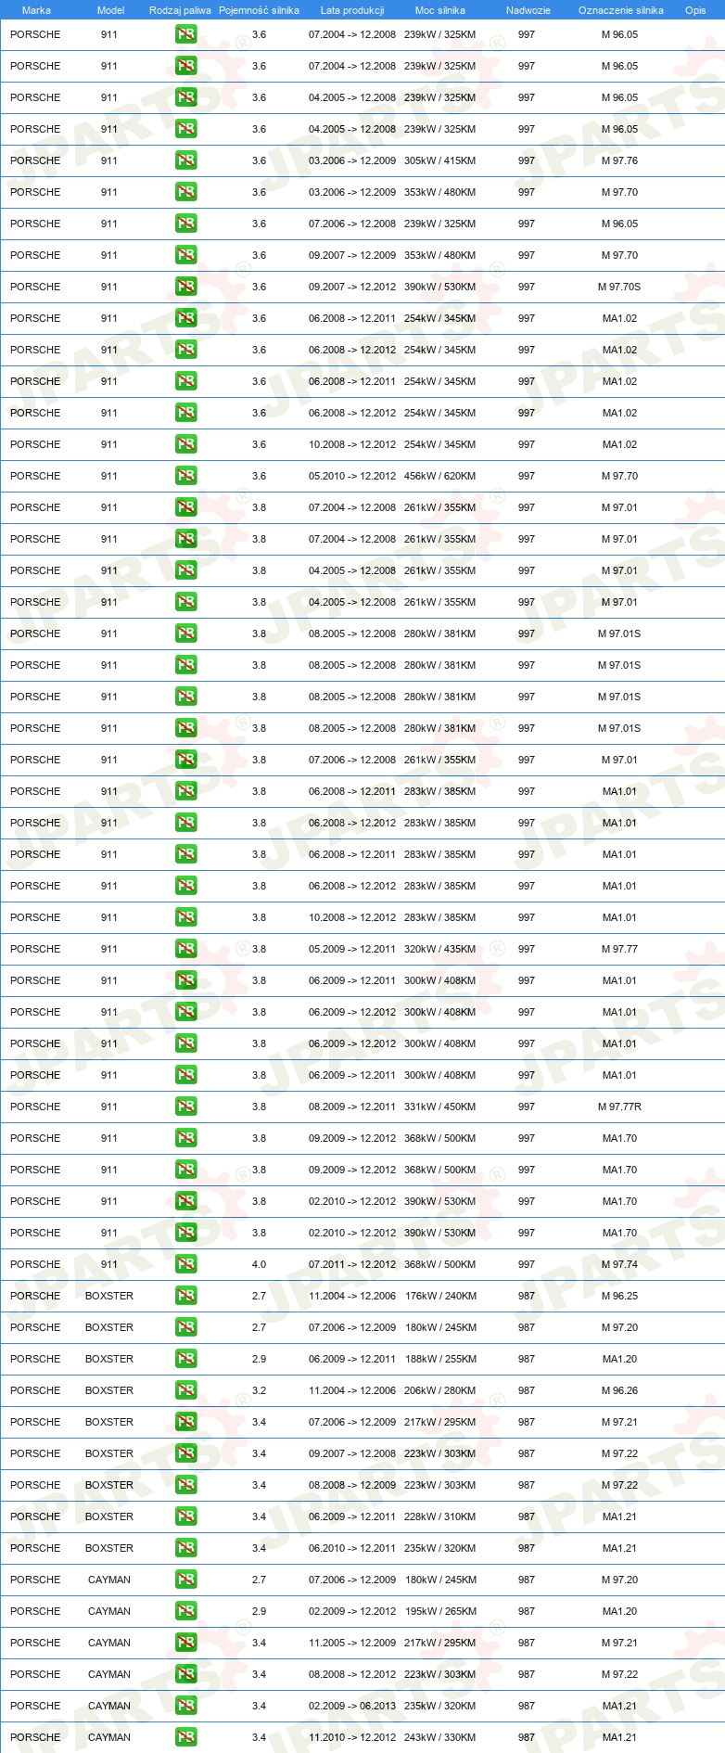This screenshot has width=725, height=1753.
Task: Click fuel icon in Boxster 235kW / 320KM row
Action: pos(185,1548)
